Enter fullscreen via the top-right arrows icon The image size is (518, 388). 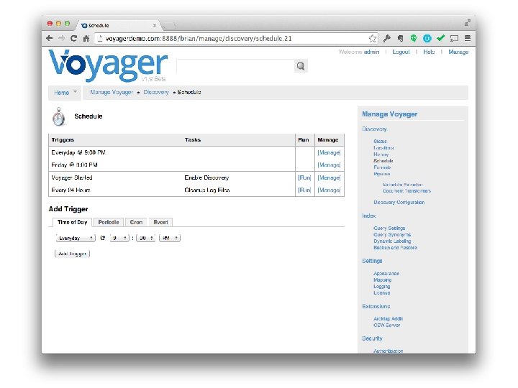pos(467,22)
